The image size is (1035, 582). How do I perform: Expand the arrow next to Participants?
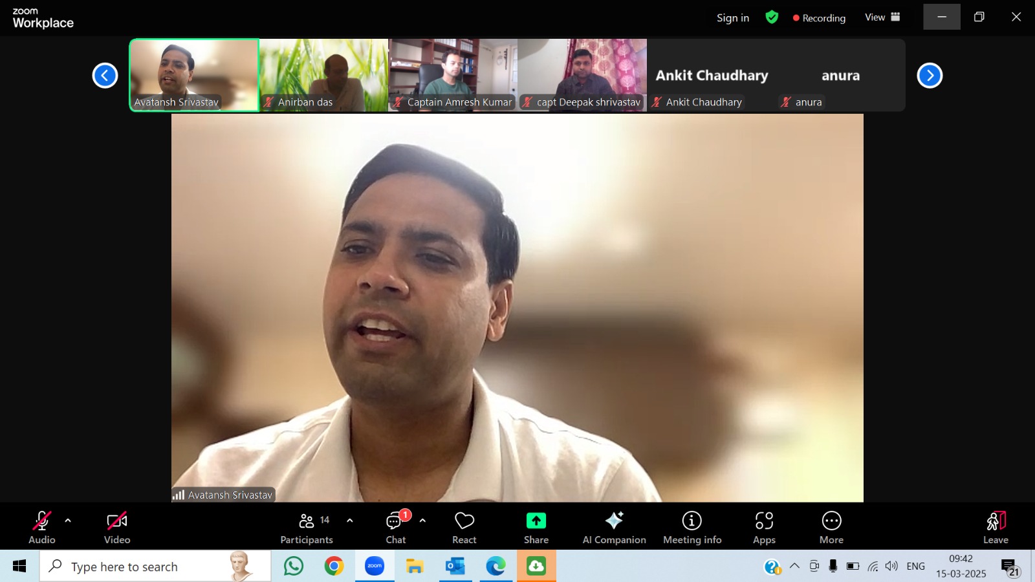point(350,521)
